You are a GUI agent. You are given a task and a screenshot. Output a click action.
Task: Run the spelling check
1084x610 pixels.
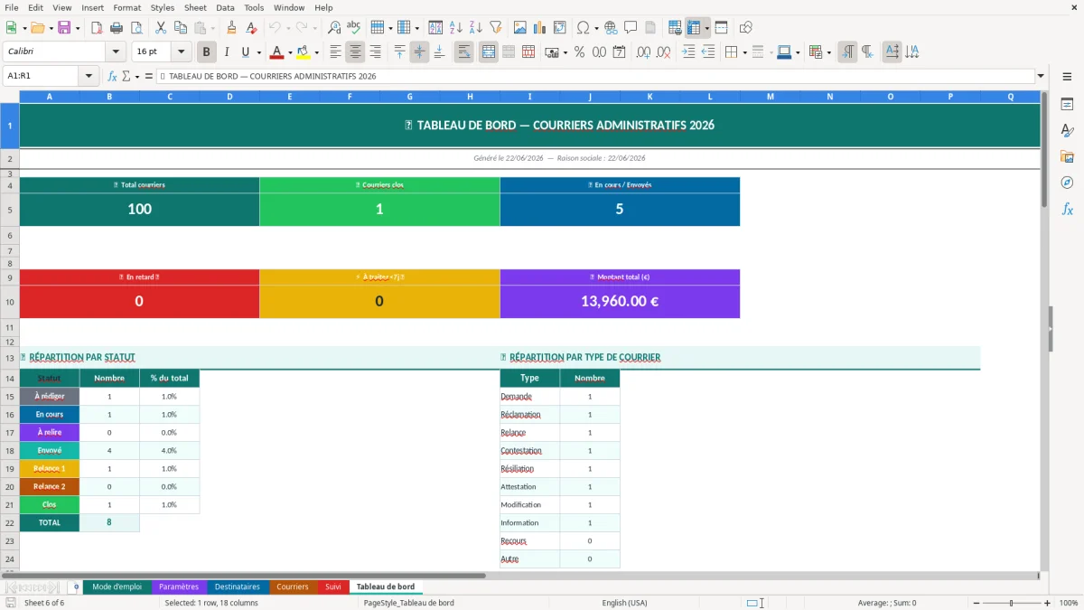354,28
